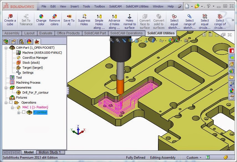Select the Create a cube tool

10,19
